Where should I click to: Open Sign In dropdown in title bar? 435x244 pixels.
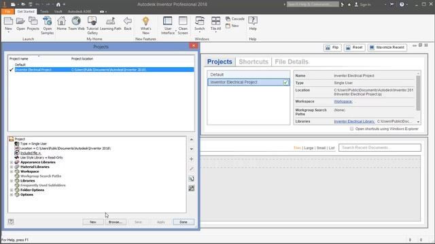[x=385, y=5]
